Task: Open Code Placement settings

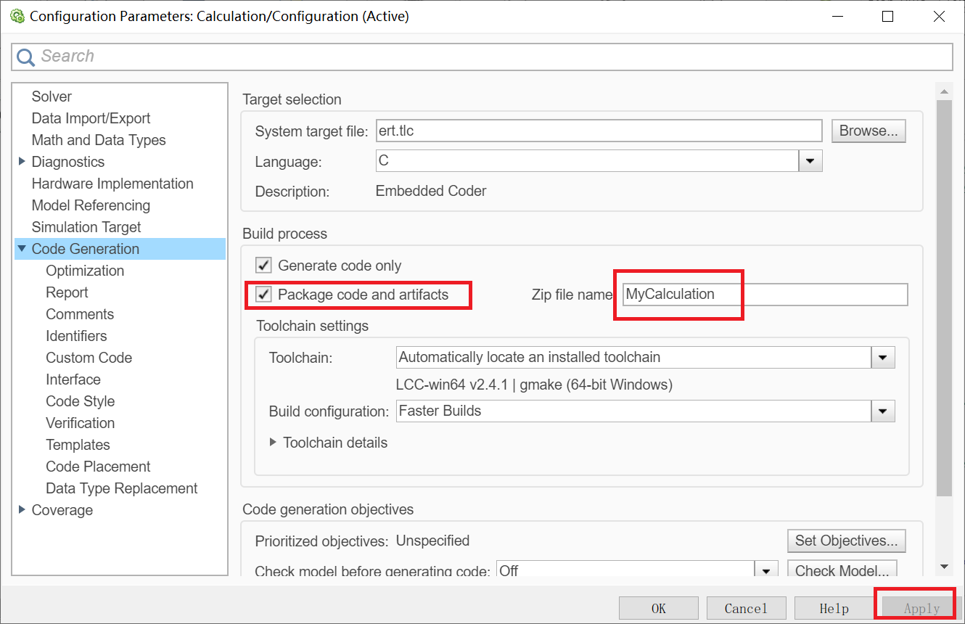Action: tap(98, 467)
